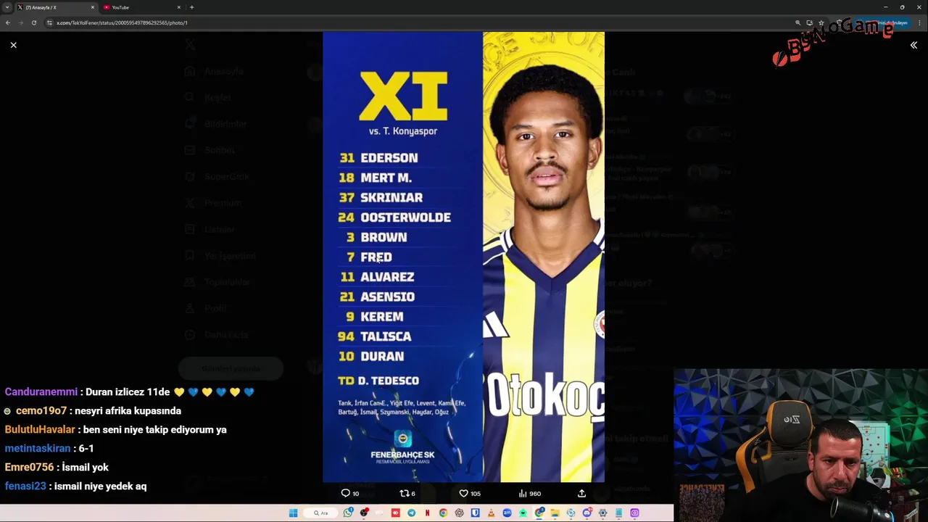Click the x.com address bar URL
The width and height of the screenshot is (928, 522).
(x=122, y=22)
